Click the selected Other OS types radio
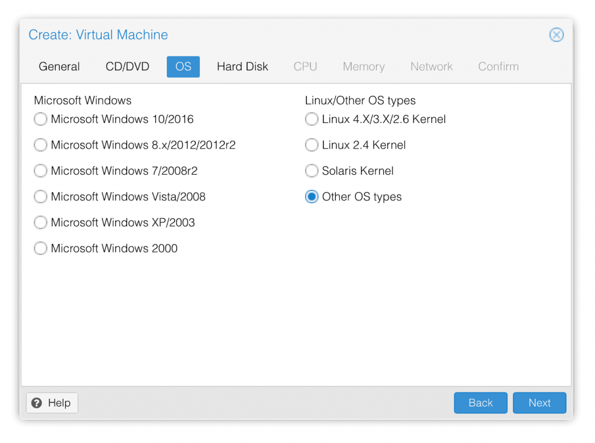Viewport: 595px width, 443px height. (x=311, y=196)
